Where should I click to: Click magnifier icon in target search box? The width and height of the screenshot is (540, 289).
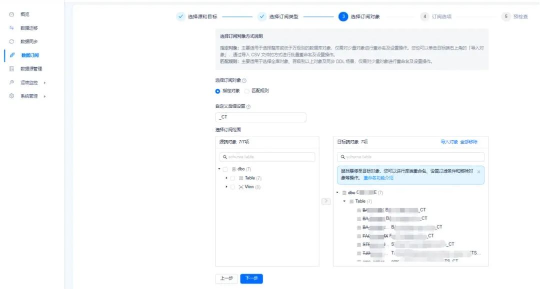click(x=342, y=157)
